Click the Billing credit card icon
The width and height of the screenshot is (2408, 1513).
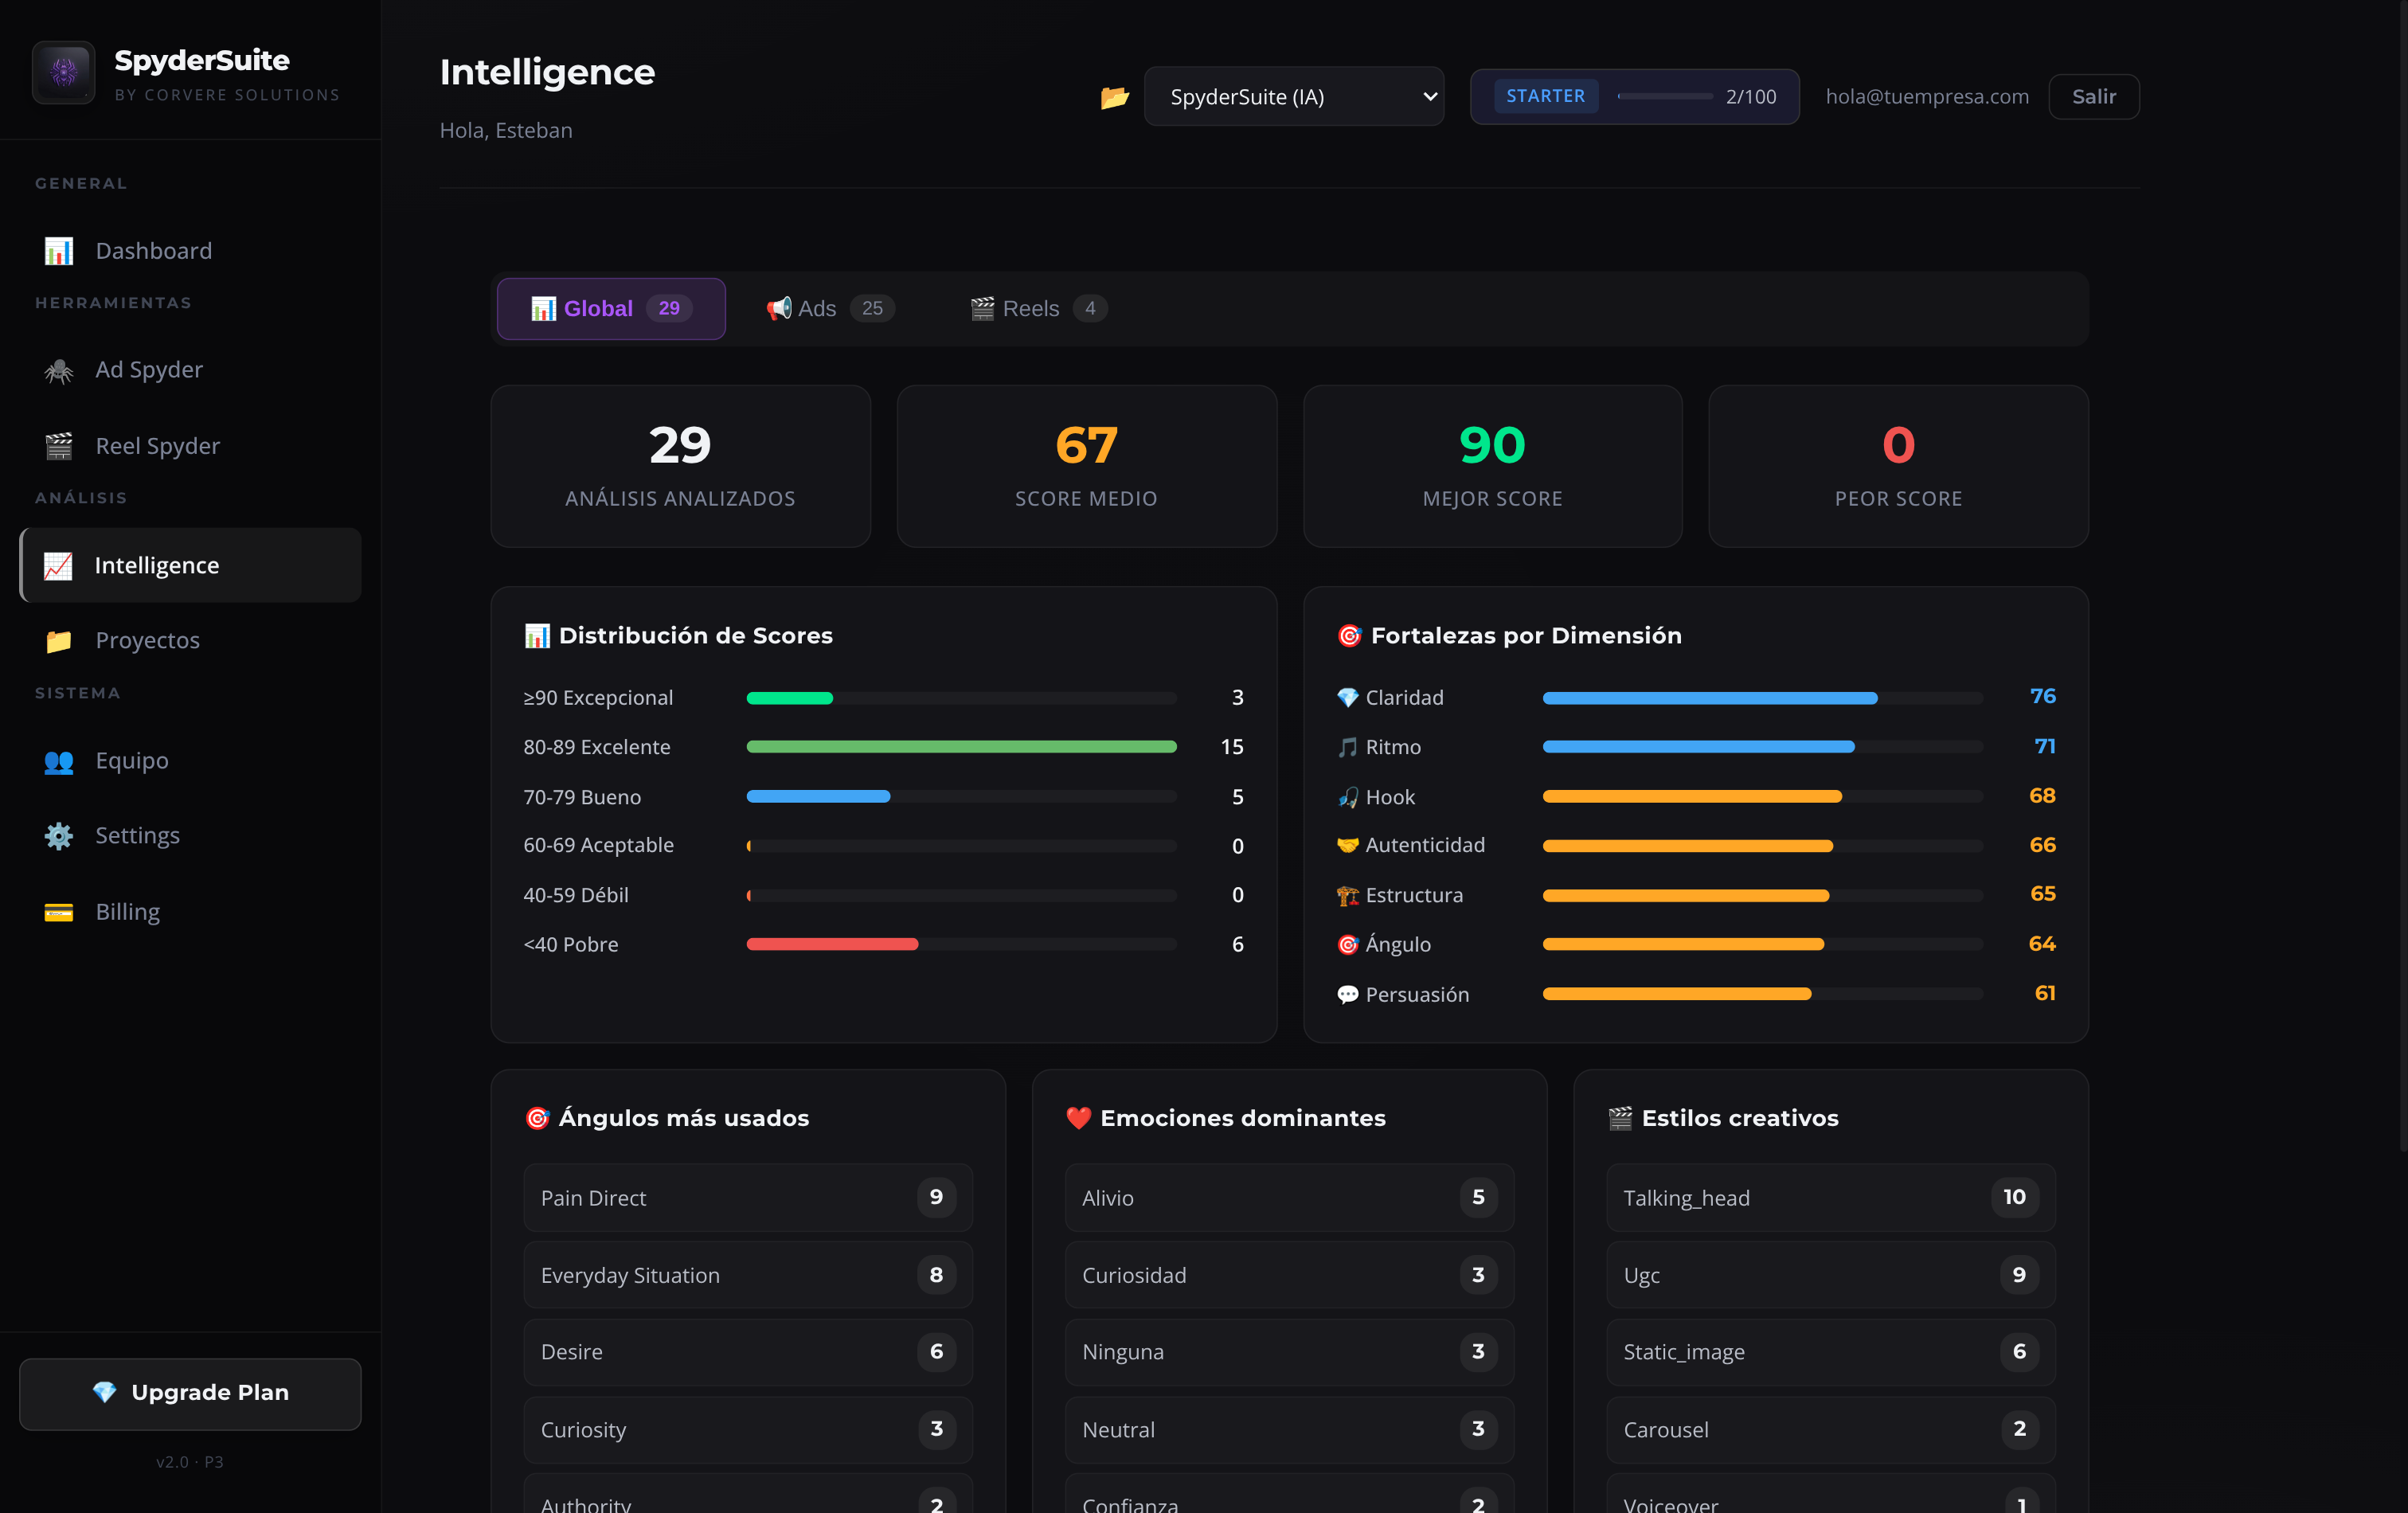pos(59,912)
